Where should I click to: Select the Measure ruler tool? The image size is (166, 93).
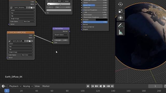click(x=121, y=32)
